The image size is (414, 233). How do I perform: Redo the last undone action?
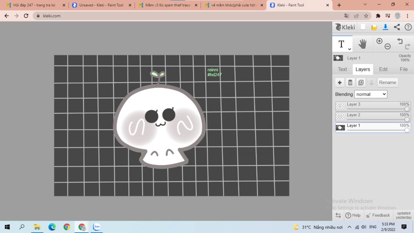tap(408, 47)
